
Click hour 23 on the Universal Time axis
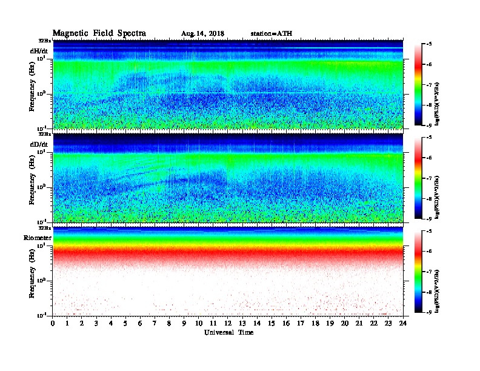388,323
